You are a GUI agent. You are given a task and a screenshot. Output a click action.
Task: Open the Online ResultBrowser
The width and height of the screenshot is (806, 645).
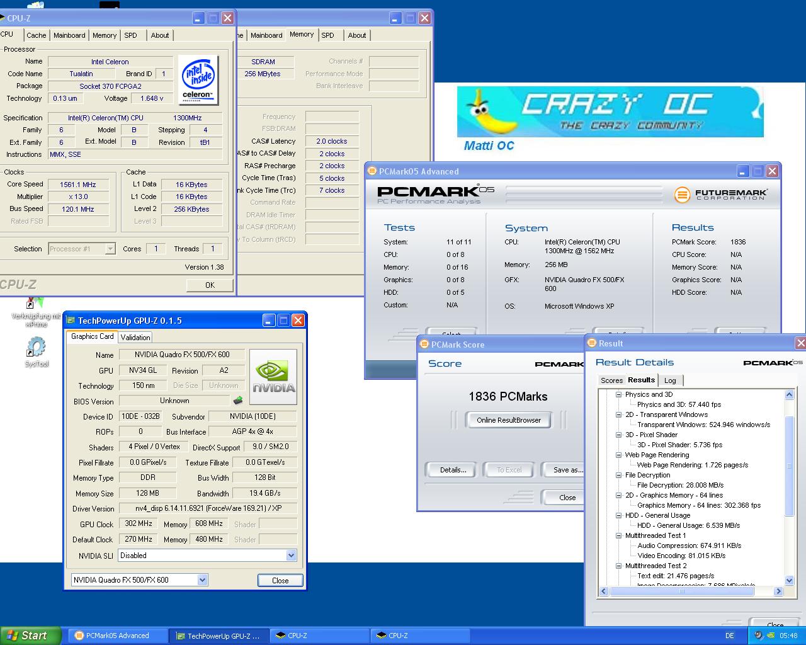(x=509, y=420)
